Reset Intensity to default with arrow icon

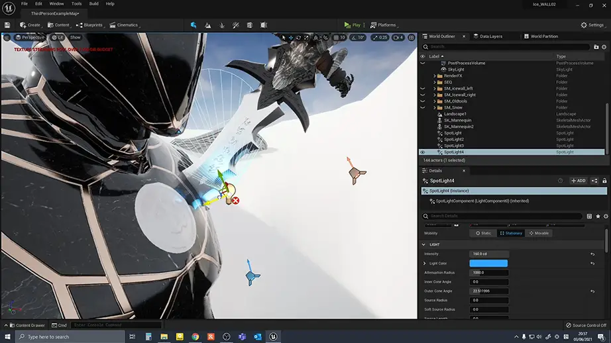tap(592, 254)
